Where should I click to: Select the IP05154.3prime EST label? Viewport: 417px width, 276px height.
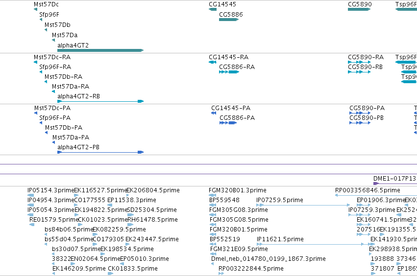click(51, 190)
